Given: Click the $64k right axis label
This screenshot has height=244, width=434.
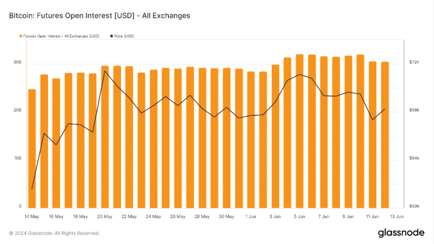Looking at the screenshot, I should [414, 158].
